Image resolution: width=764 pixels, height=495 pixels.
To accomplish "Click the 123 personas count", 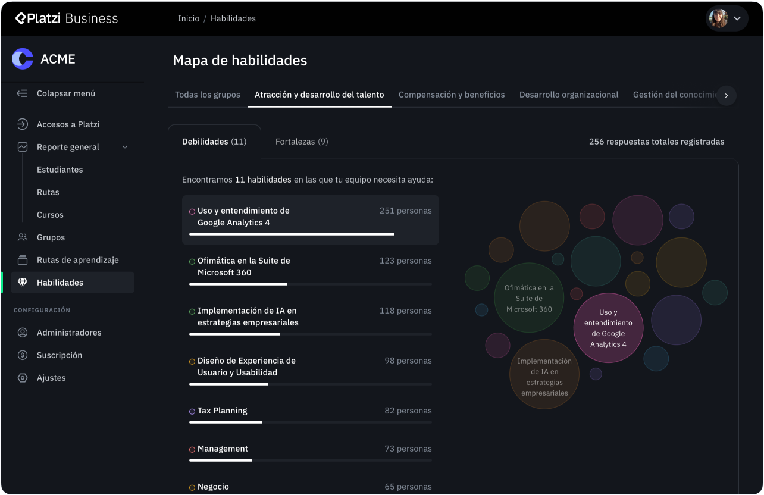I will pyautogui.click(x=406, y=261).
